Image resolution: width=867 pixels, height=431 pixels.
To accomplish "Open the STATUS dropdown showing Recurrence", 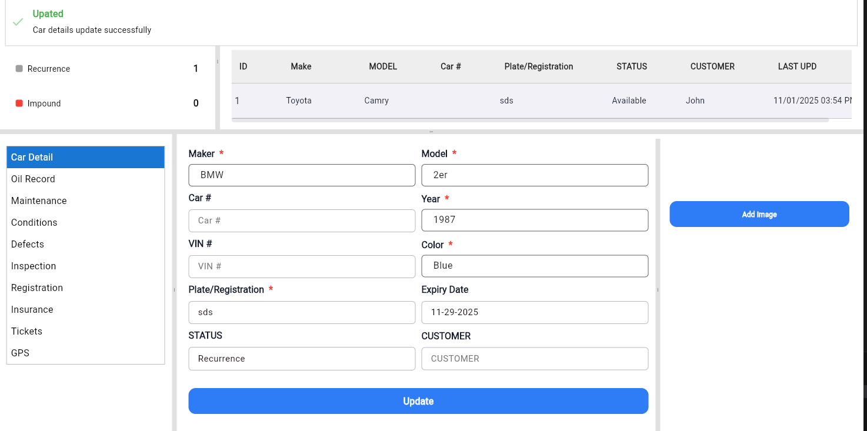I will pyautogui.click(x=302, y=359).
